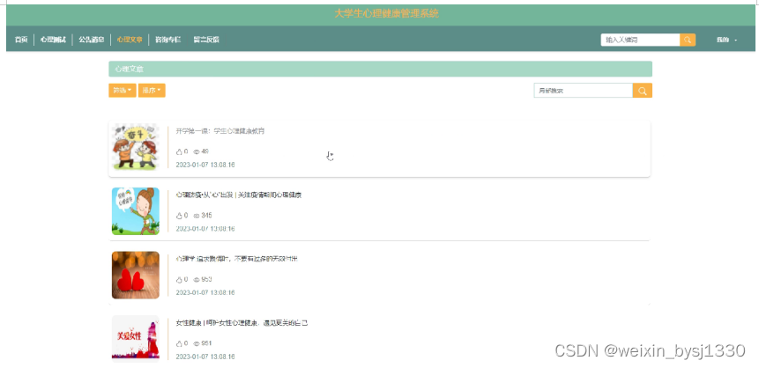Select the highlighted 心理文章 nav item

[130, 40]
